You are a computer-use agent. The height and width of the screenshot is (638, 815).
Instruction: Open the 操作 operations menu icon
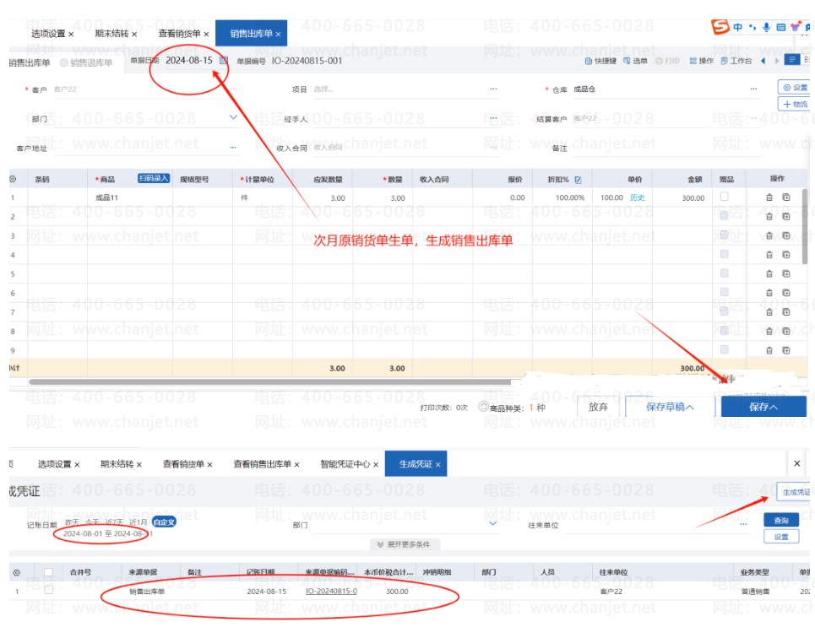point(701,61)
